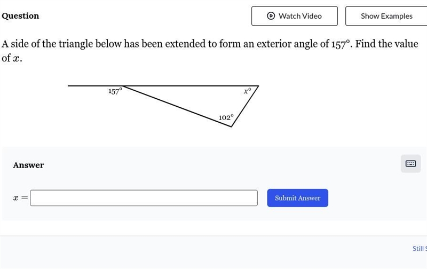427x269 pixels.
Task: Click the extended line left of the triangle
Action: (x=96, y=86)
